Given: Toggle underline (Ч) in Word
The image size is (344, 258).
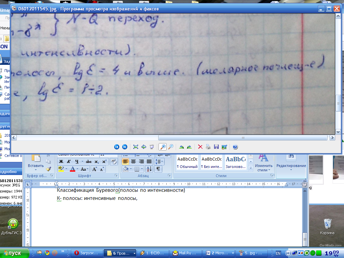Looking at the screenshot, I should point(77,162).
